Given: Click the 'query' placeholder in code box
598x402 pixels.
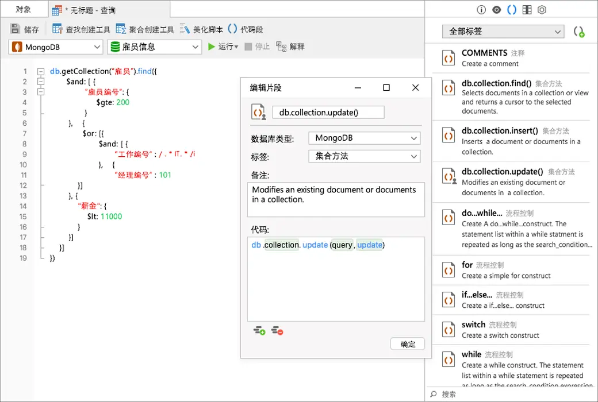Looking at the screenshot, I should tap(342, 245).
